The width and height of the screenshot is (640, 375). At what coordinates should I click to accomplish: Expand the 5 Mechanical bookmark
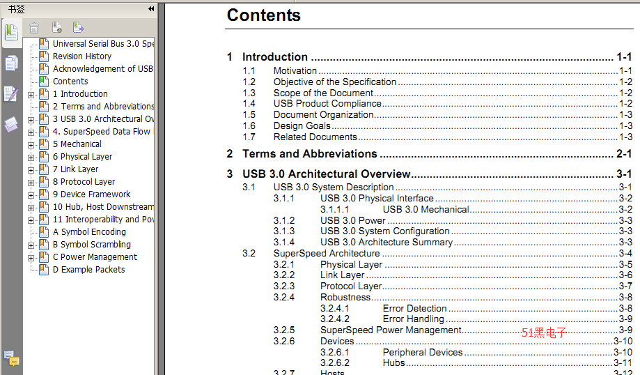pos(31,146)
